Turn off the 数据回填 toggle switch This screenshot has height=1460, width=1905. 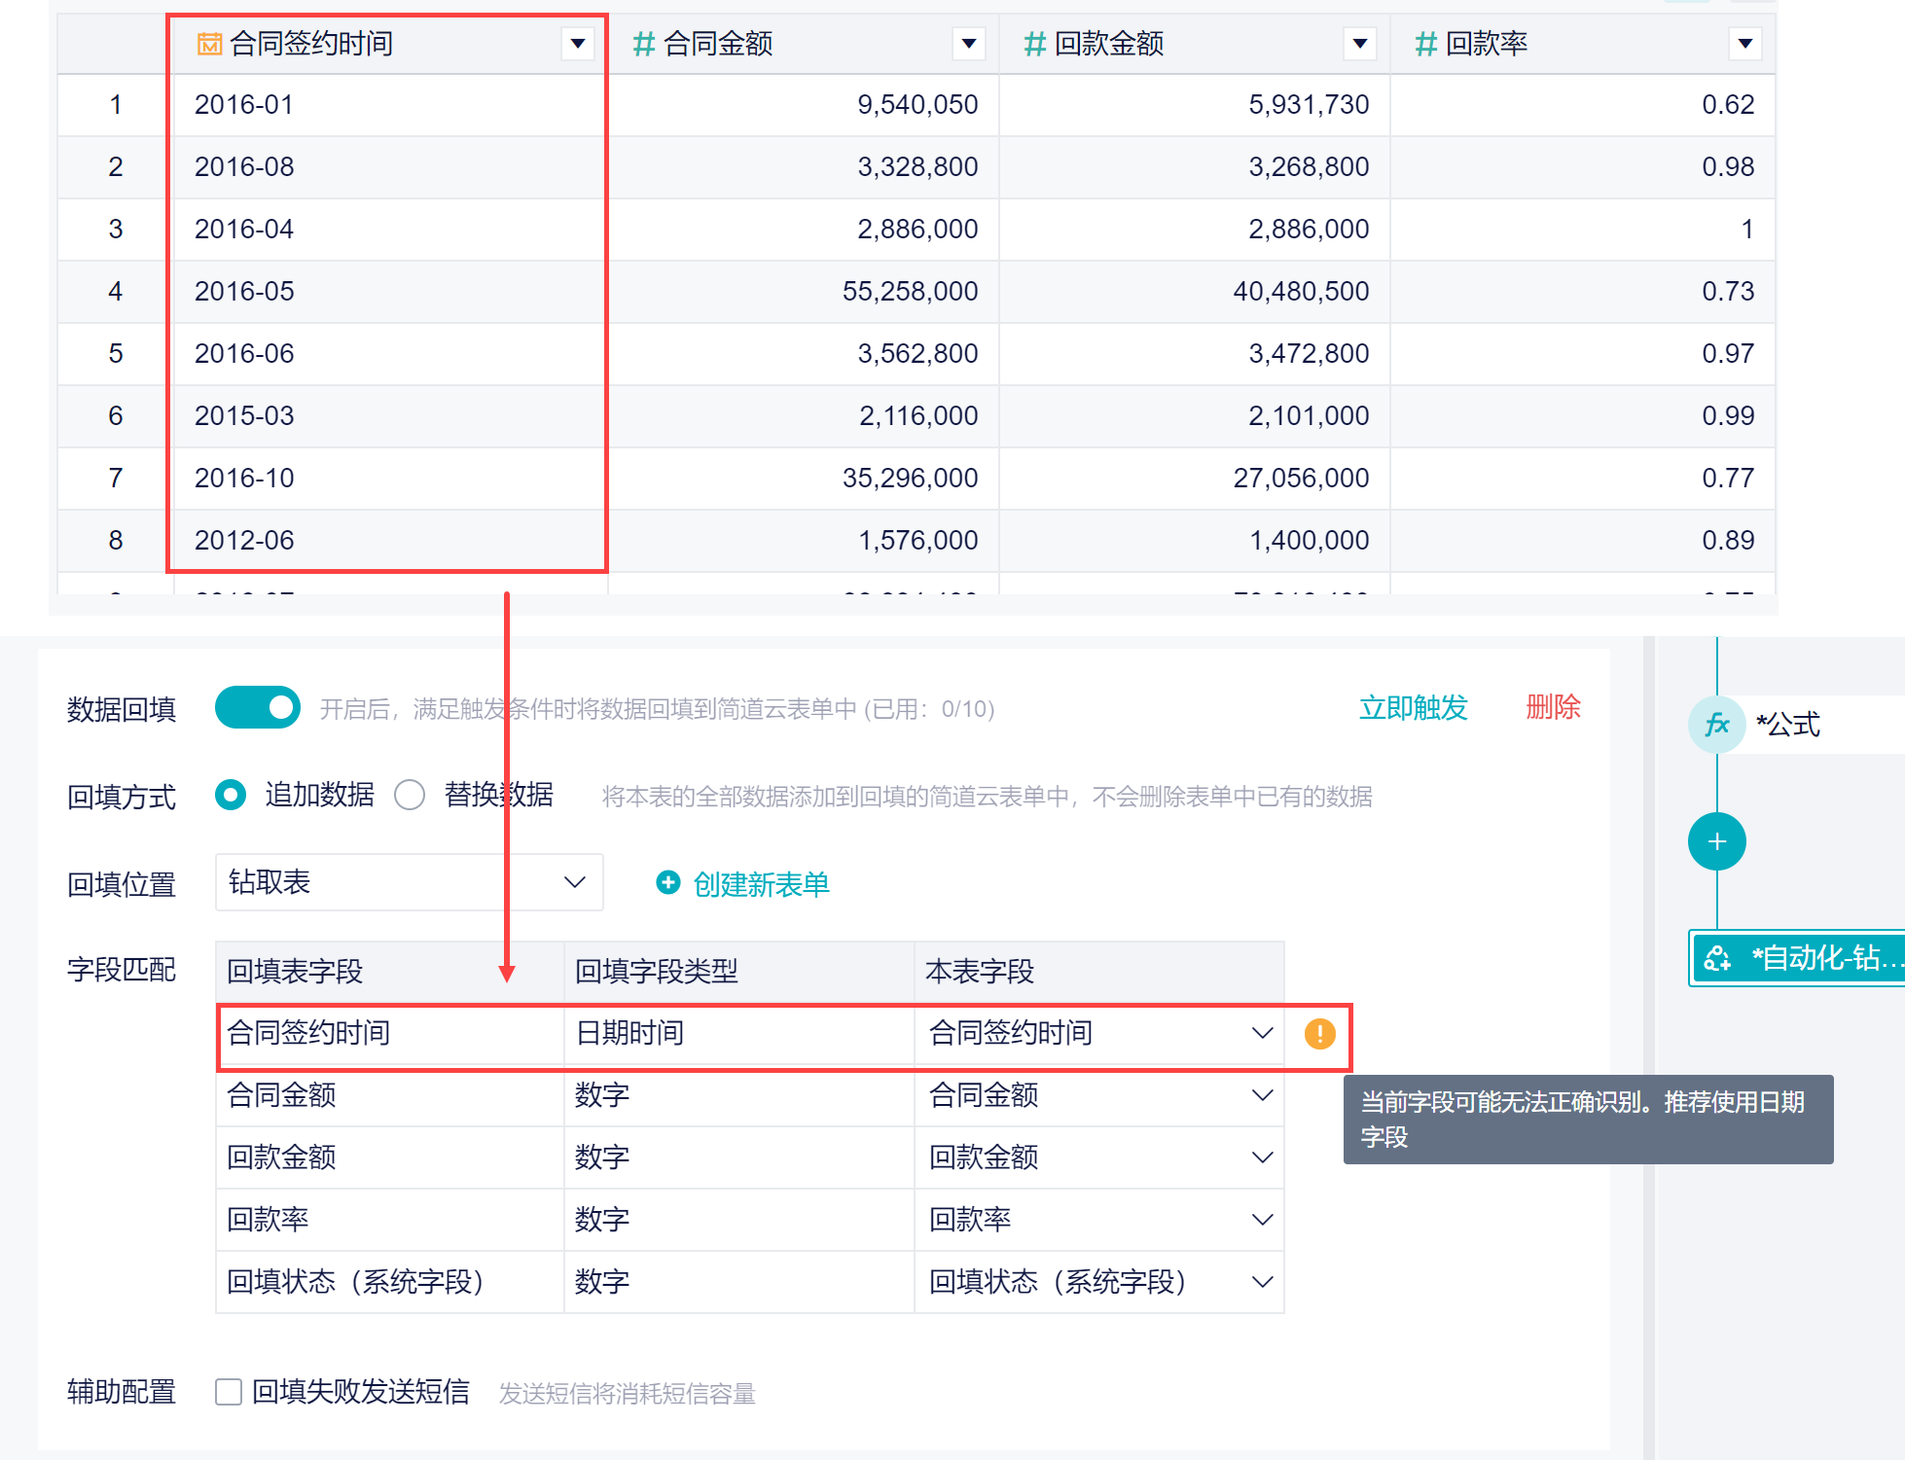pyautogui.click(x=258, y=708)
